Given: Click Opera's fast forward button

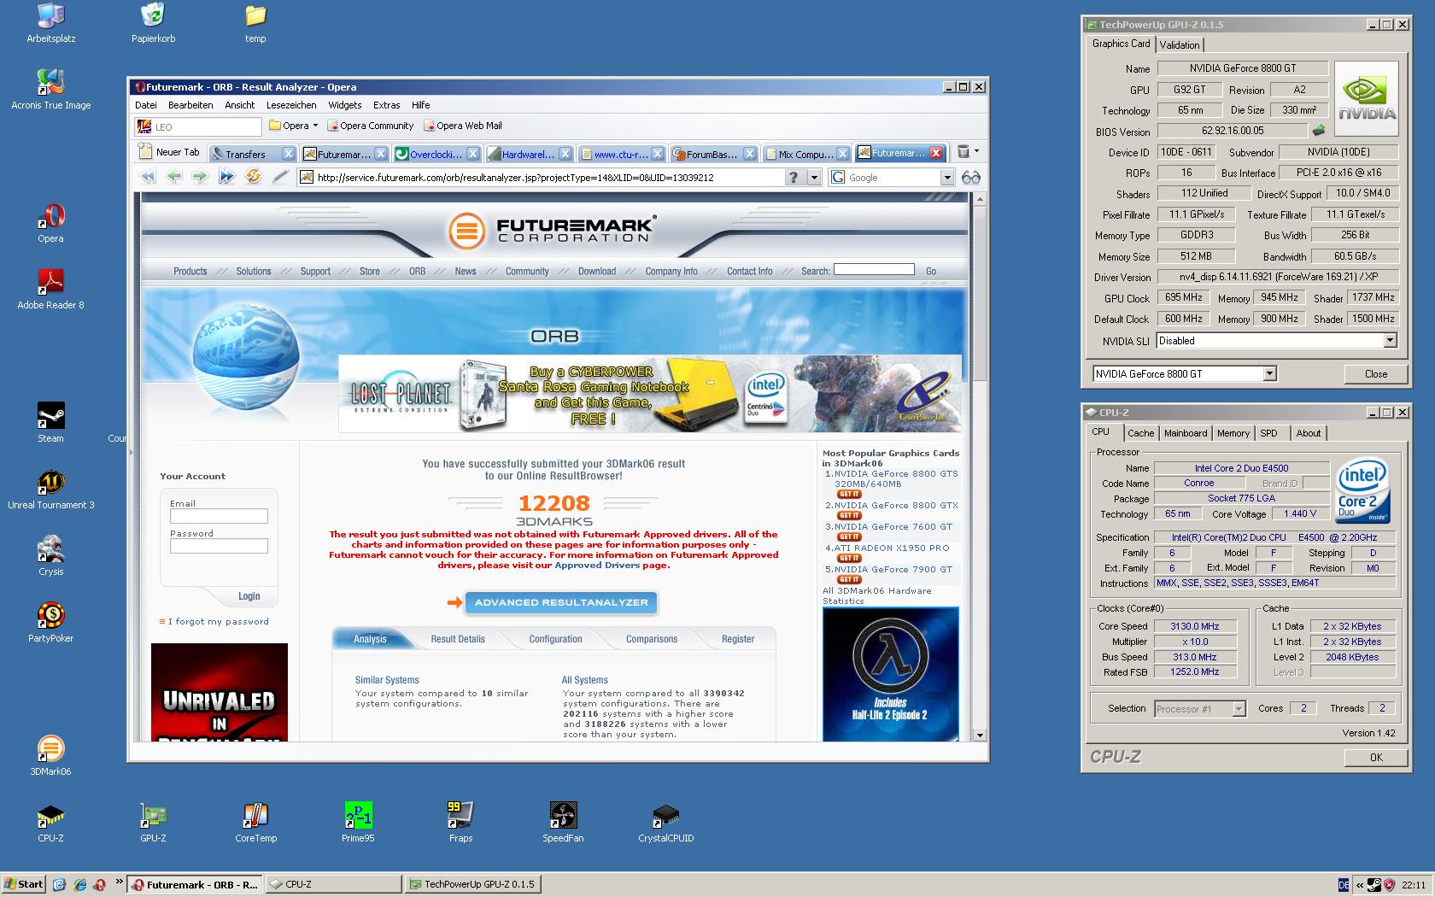Looking at the screenshot, I should (226, 177).
